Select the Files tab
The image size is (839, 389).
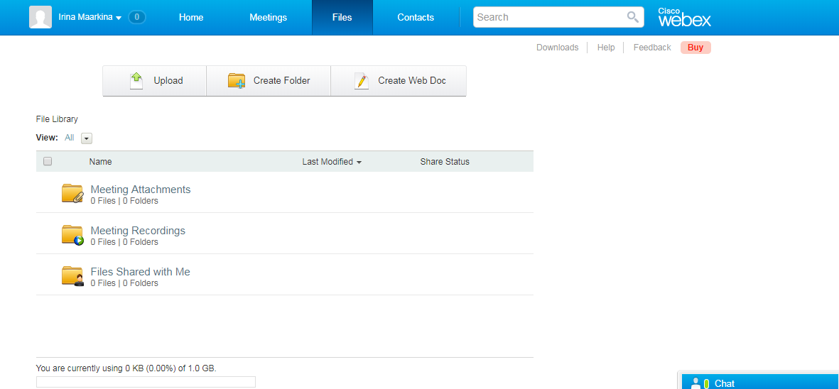click(x=342, y=18)
